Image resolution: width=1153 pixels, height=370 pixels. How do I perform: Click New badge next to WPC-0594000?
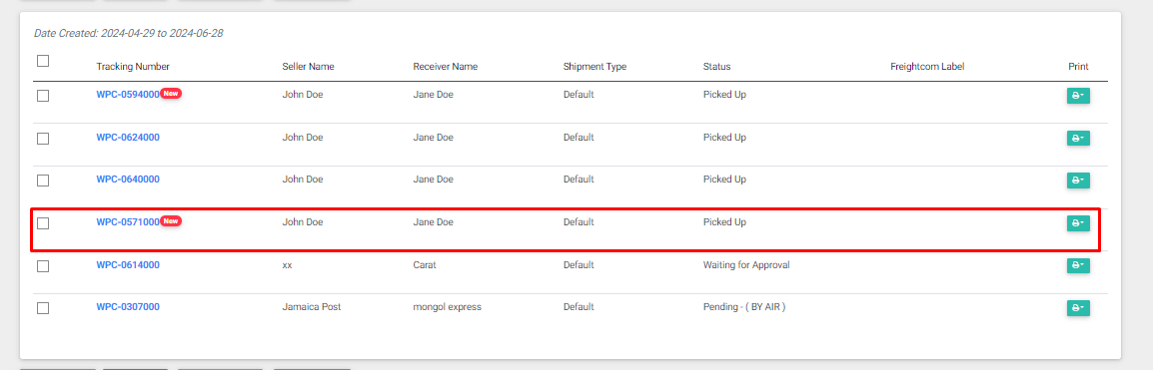click(x=171, y=93)
